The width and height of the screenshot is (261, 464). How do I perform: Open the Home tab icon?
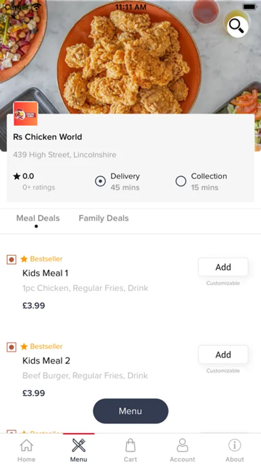pos(27,445)
